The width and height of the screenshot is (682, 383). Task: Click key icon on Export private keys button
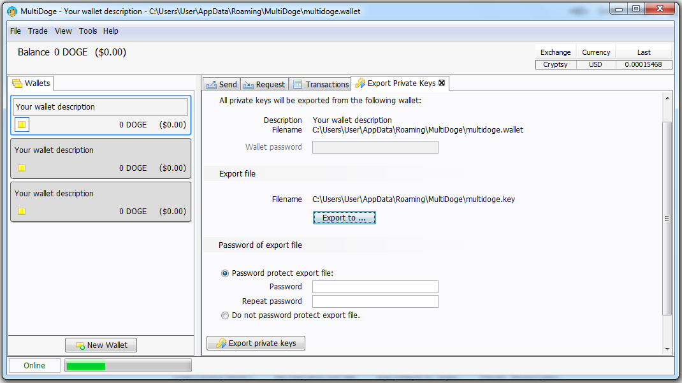pyautogui.click(x=221, y=343)
